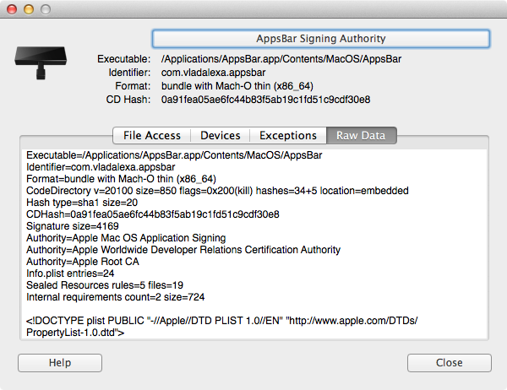Click the Help button
The width and height of the screenshot is (507, 390).
point(59,362)
